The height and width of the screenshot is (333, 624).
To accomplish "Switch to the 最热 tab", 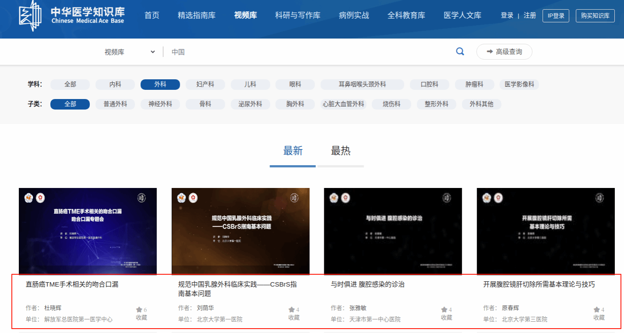I will pyautogui.click(x=340, y=151).
